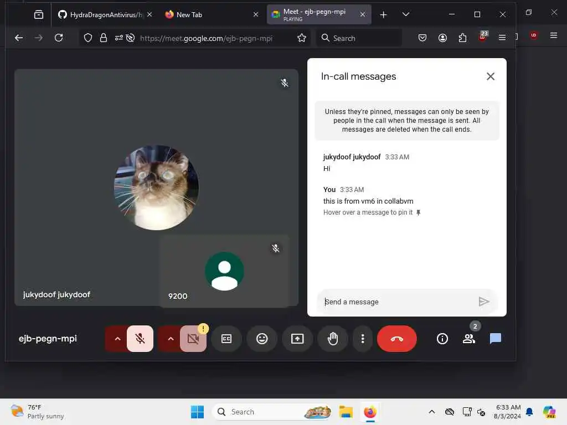567x425 pixels.
Task: Click the Present now screen-share icon
Action: coord(297,339)
